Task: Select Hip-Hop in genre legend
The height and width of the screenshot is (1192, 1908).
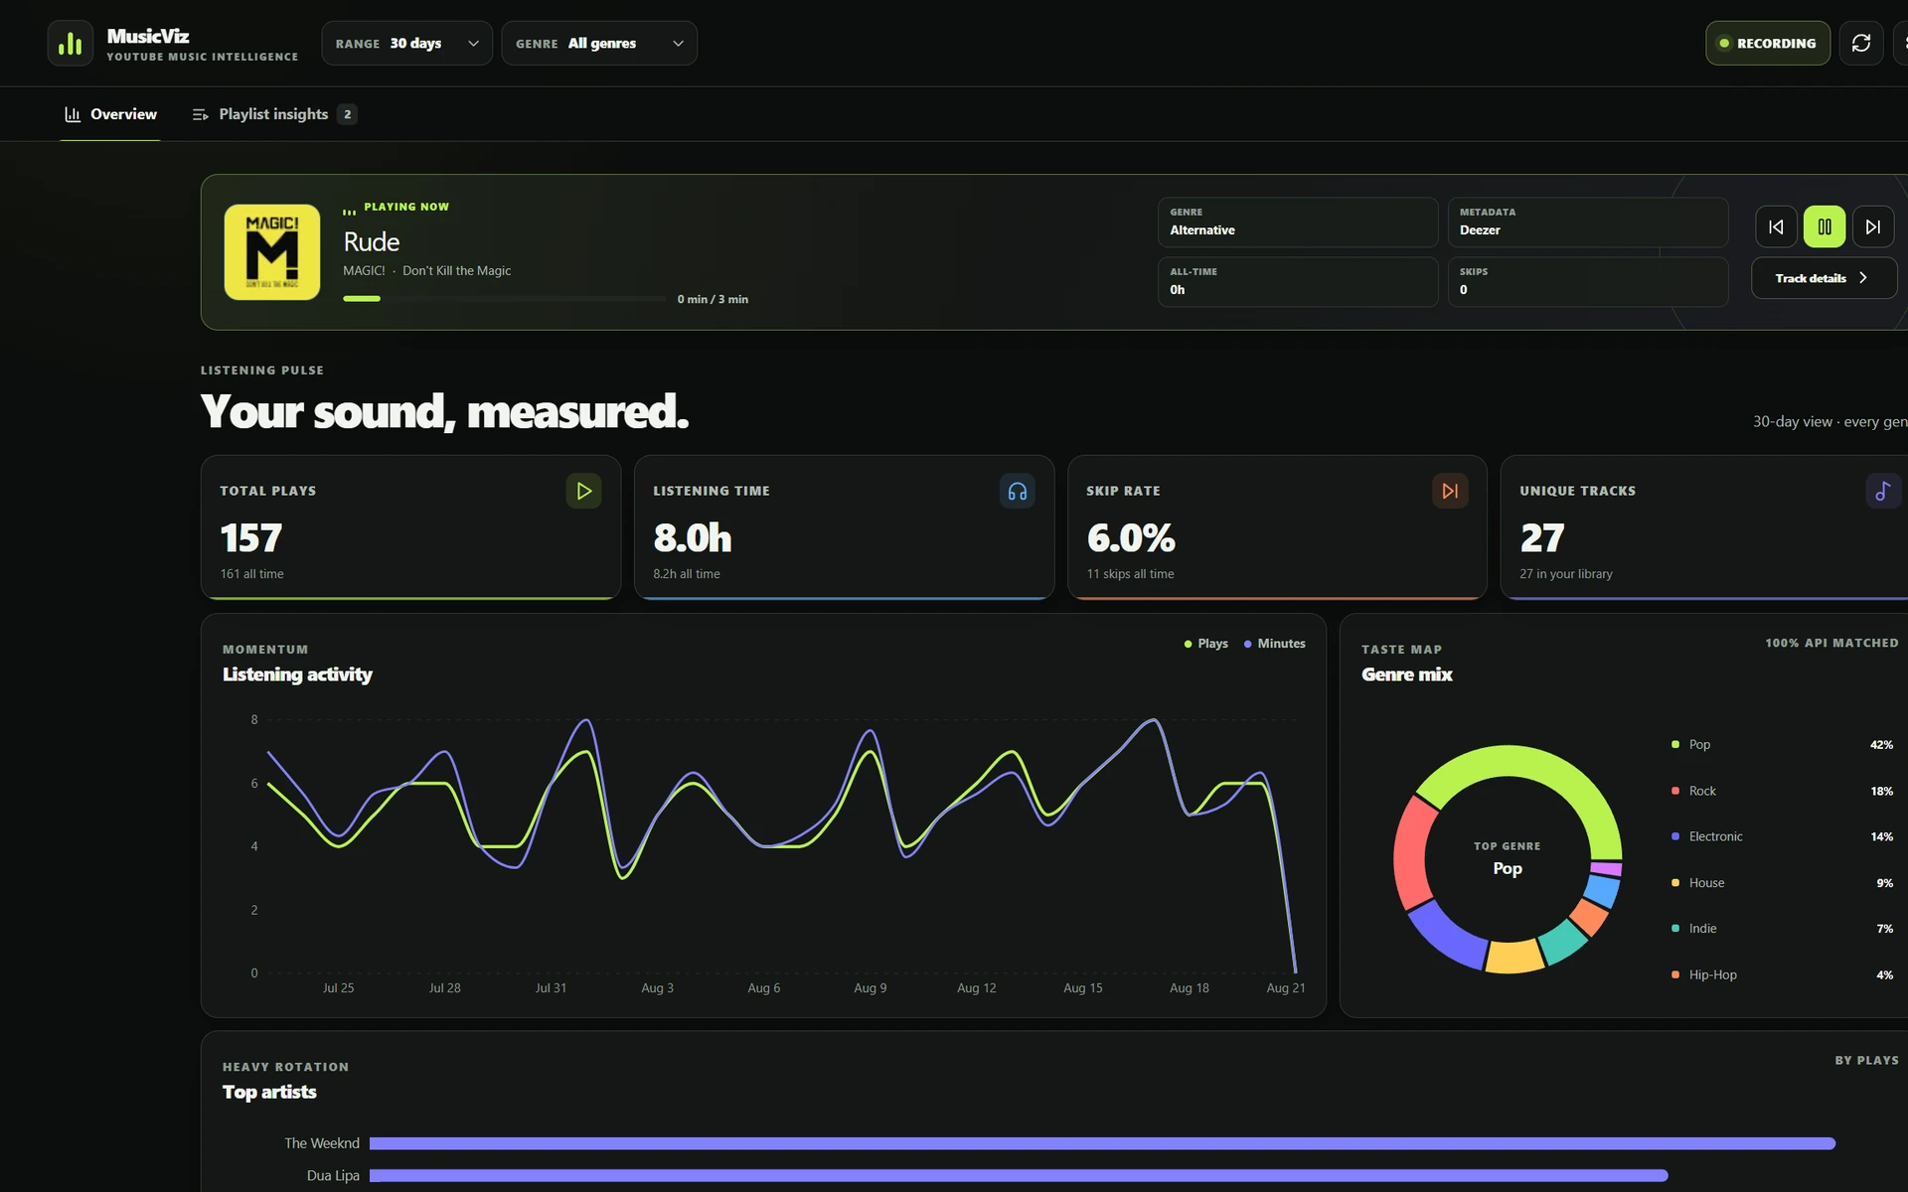Action: (1783, 974)
